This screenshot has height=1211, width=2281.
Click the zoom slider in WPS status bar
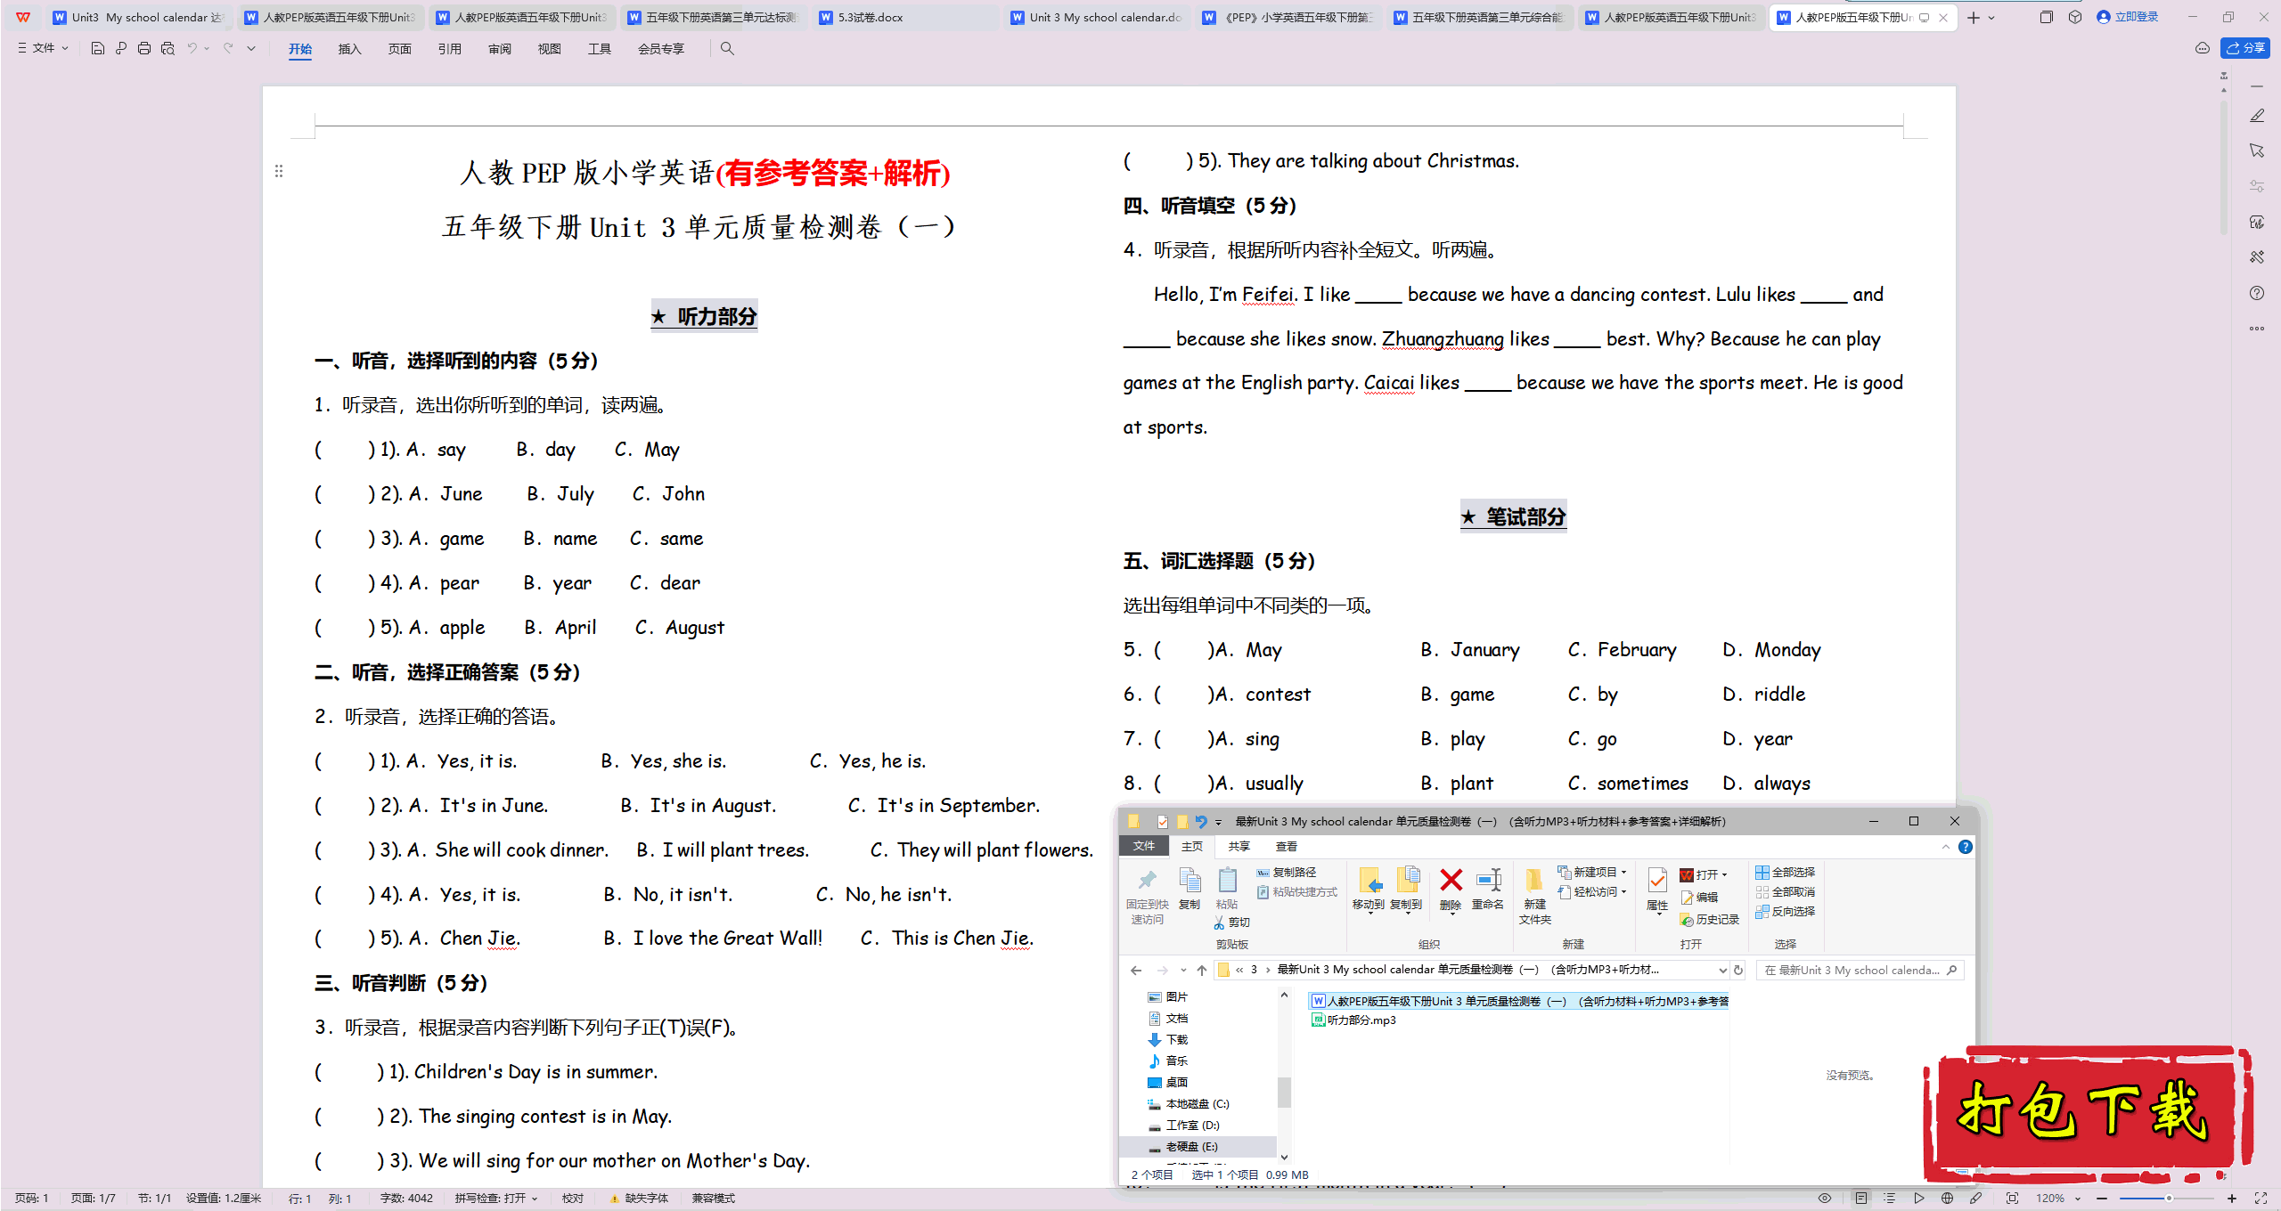tap(2165, 1199)
